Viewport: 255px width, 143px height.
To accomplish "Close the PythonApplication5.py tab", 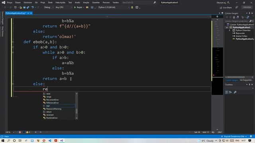I will click(31, 13).
